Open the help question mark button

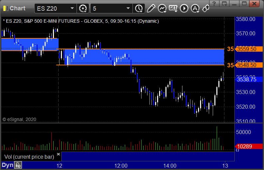point(214,4)
